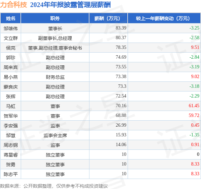Select the name 蒙良庆
201x189 pixels.
[x=11, y=87]
